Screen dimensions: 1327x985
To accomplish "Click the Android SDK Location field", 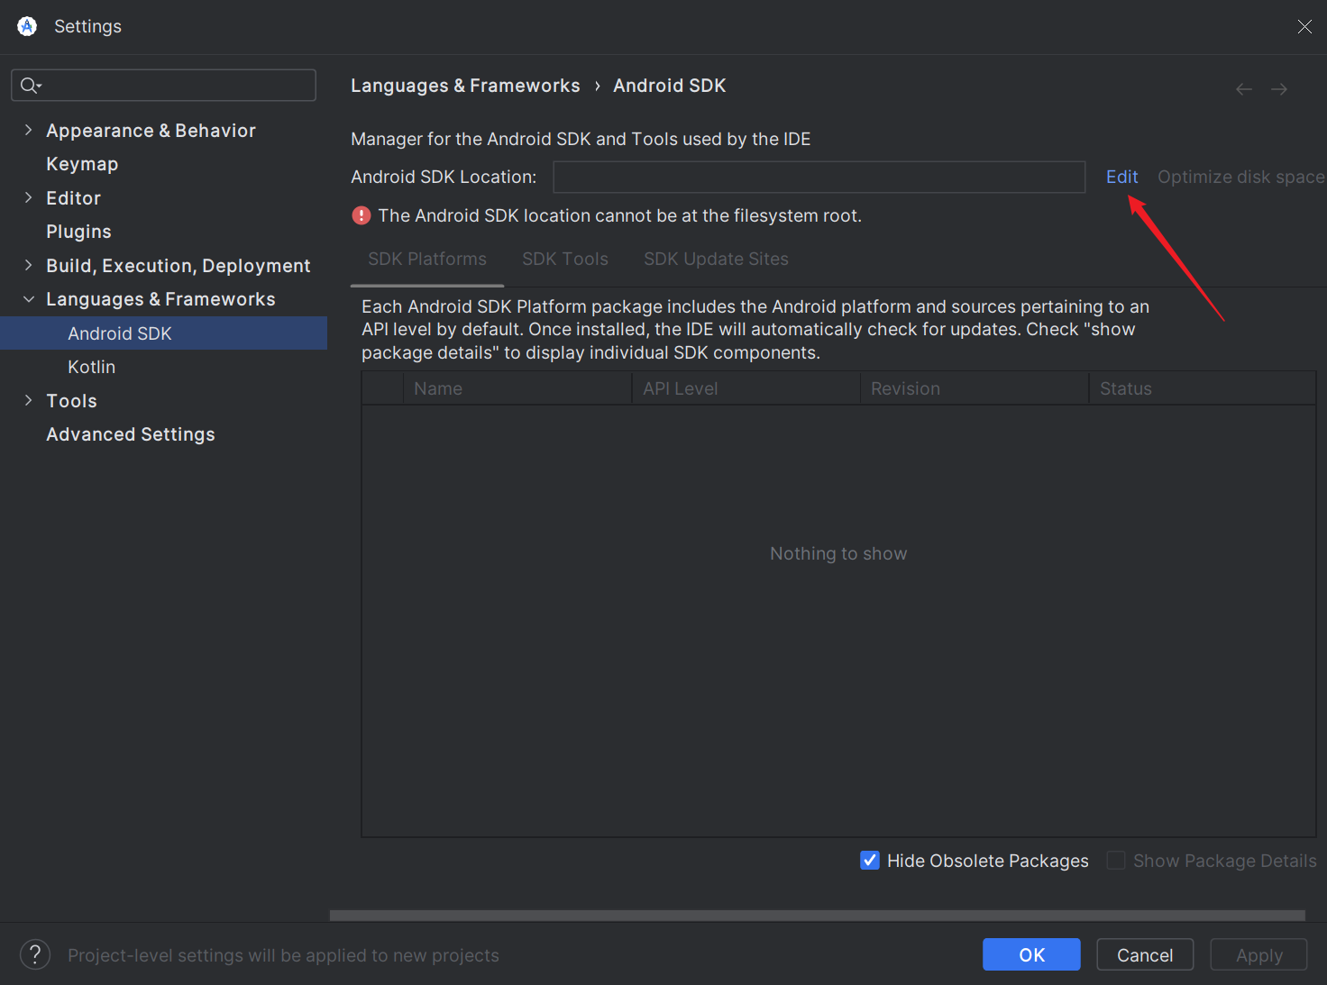I will [x=819, y=177].
